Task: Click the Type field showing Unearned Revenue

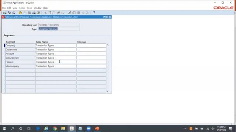Action: click(59, 29)
